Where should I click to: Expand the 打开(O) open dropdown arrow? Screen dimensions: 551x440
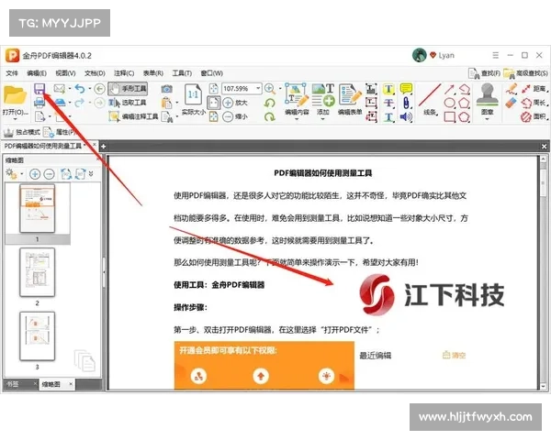tap(15, 119)
